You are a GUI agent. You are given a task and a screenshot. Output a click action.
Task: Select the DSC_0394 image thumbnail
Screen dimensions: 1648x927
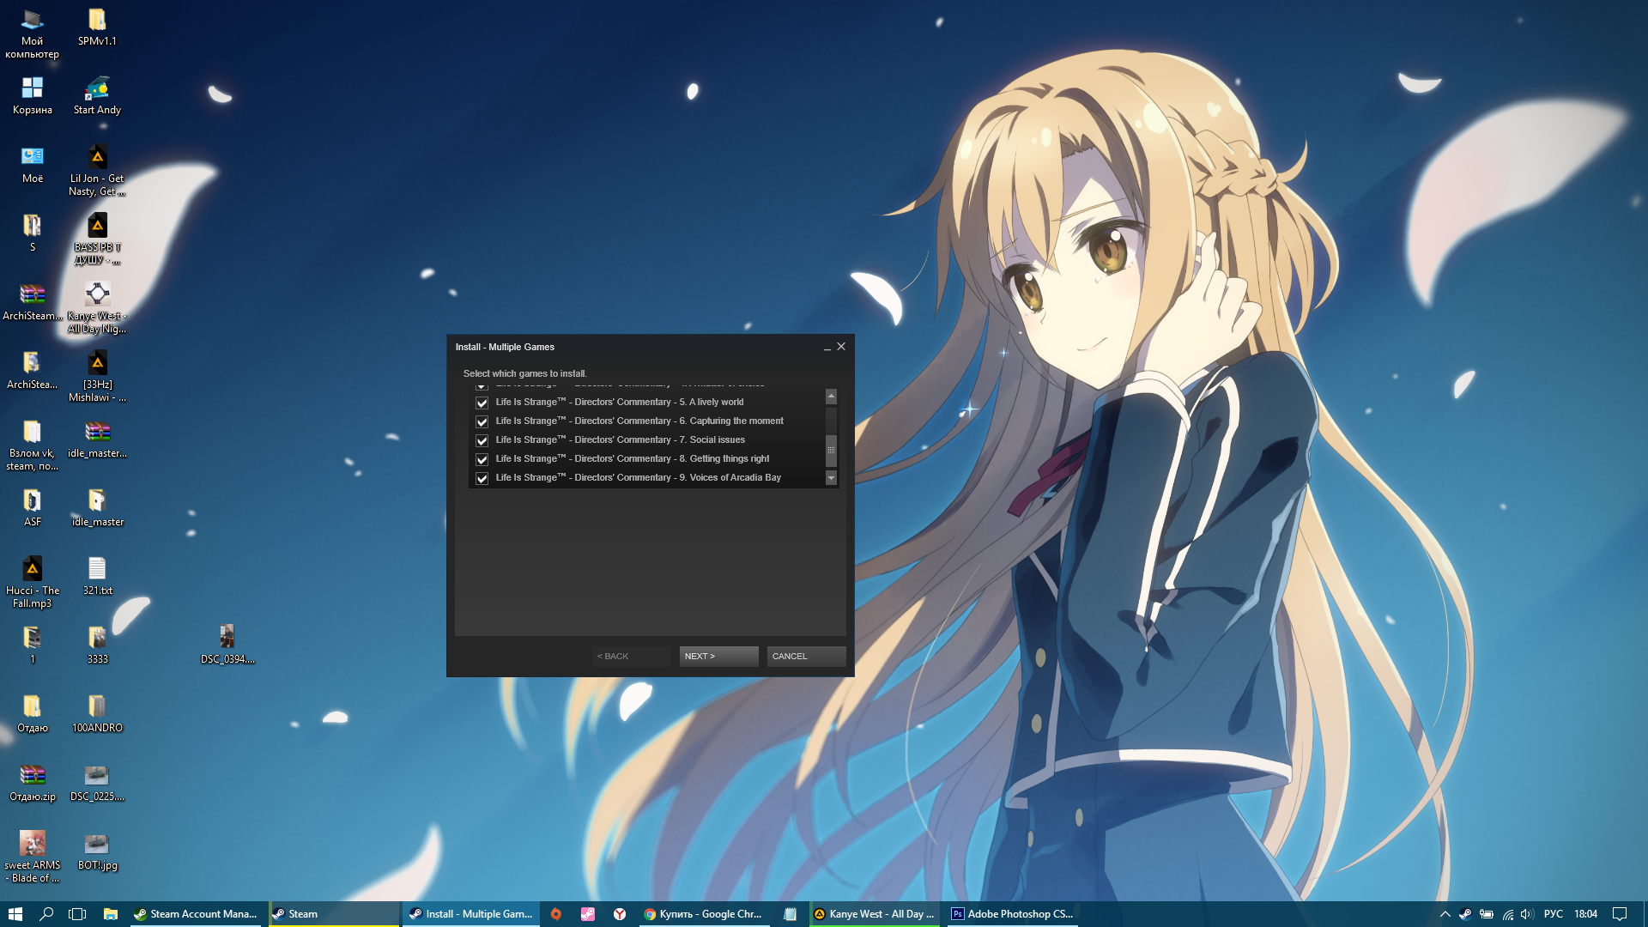tap(227, 645)
